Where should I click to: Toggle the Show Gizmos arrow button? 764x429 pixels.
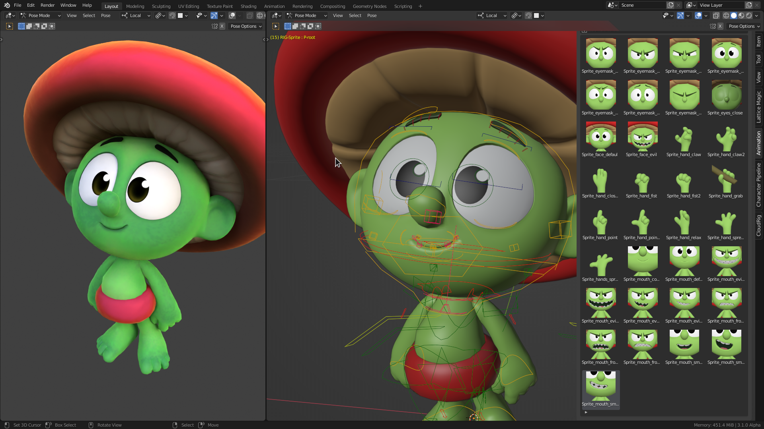pos(680,15)
